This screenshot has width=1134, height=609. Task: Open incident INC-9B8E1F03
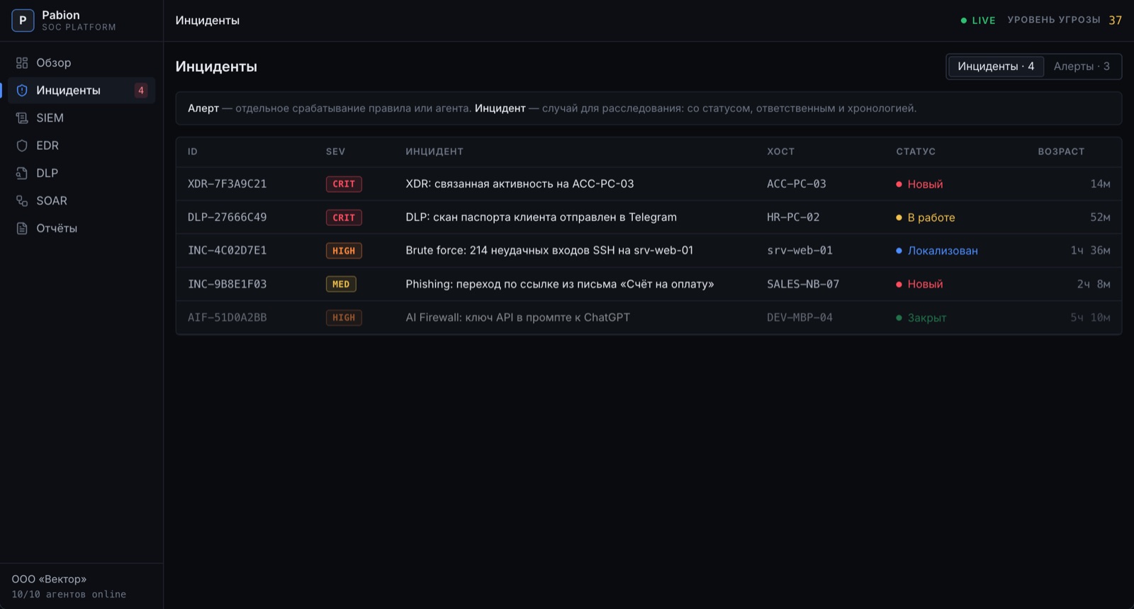(x=649, y=284)
